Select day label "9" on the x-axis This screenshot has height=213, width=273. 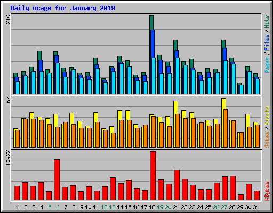82,207
